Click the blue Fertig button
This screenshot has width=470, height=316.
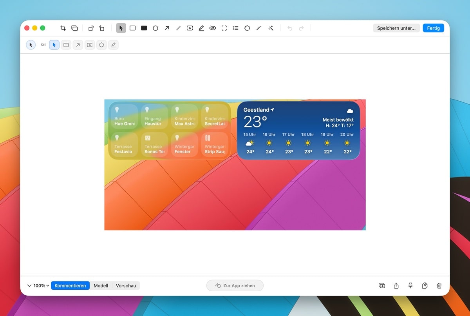433,28
